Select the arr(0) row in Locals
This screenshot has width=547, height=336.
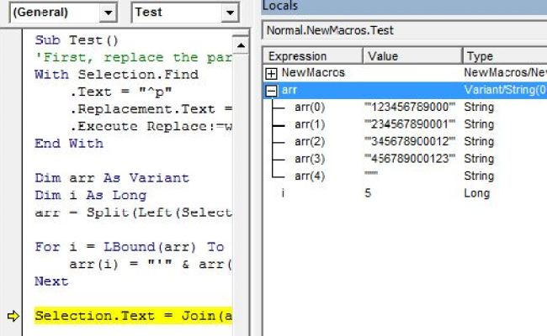[x=405, y=108]
